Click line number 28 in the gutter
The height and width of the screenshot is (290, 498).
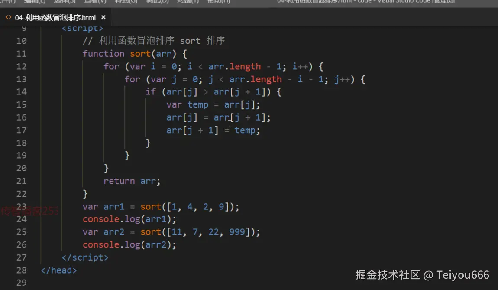[x=21, y=270]
